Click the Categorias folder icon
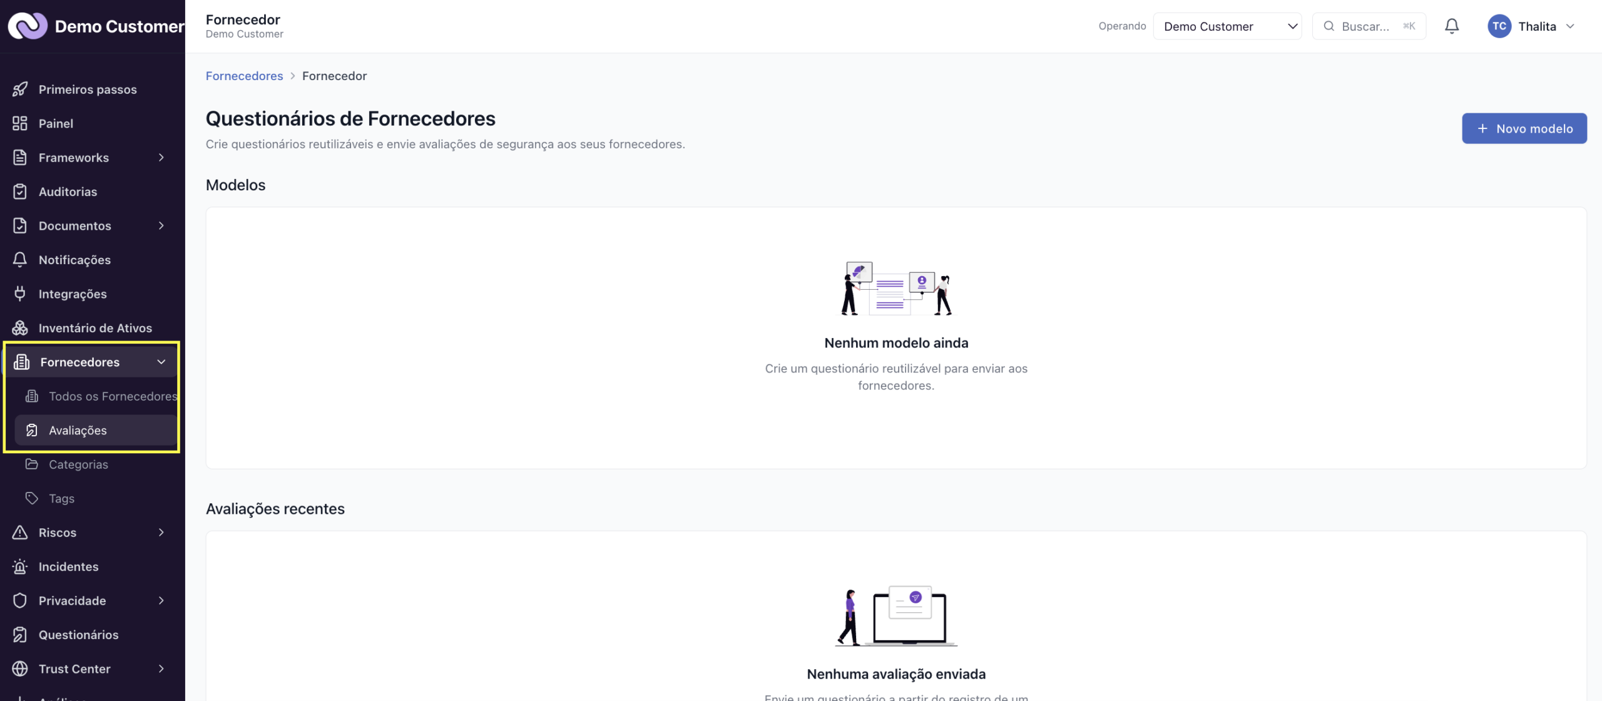 (32, 464)
